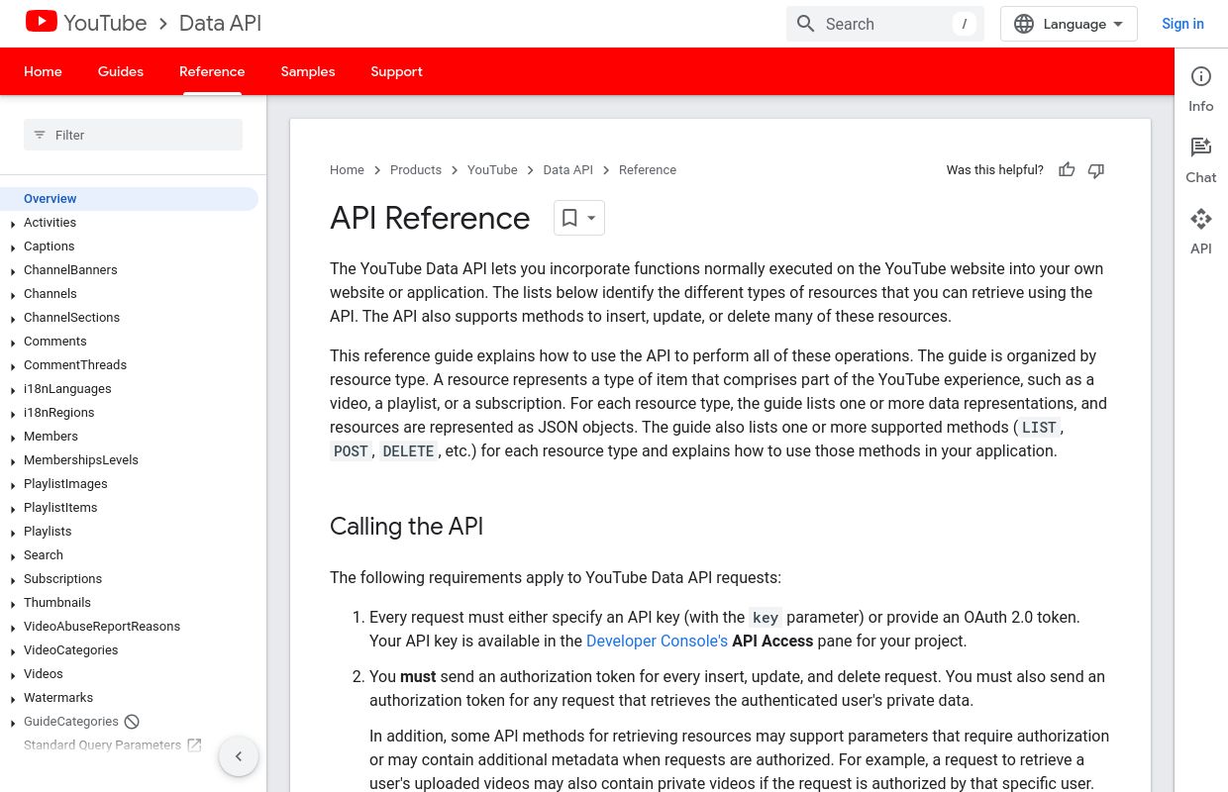Click the Data API header link
The height and width of the screenshot is (792, 1228).
pyautogui.click(x=220, y=23)
